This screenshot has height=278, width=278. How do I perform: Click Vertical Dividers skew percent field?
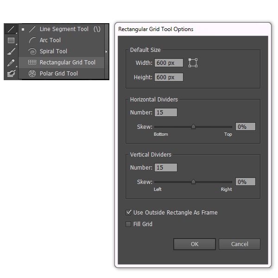[246, 182]
